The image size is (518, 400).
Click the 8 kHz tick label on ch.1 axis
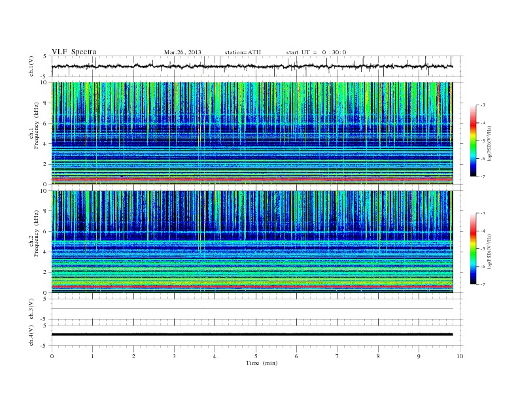[46, 103]
